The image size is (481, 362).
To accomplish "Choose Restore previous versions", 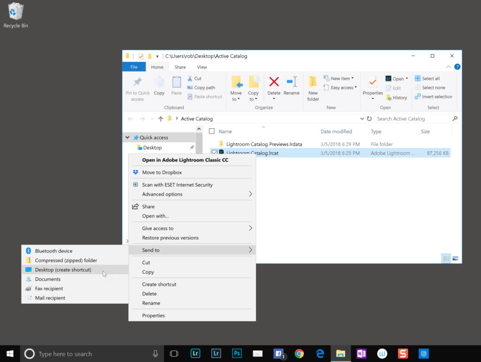I will pyautogui.click(x=192, y=238).
